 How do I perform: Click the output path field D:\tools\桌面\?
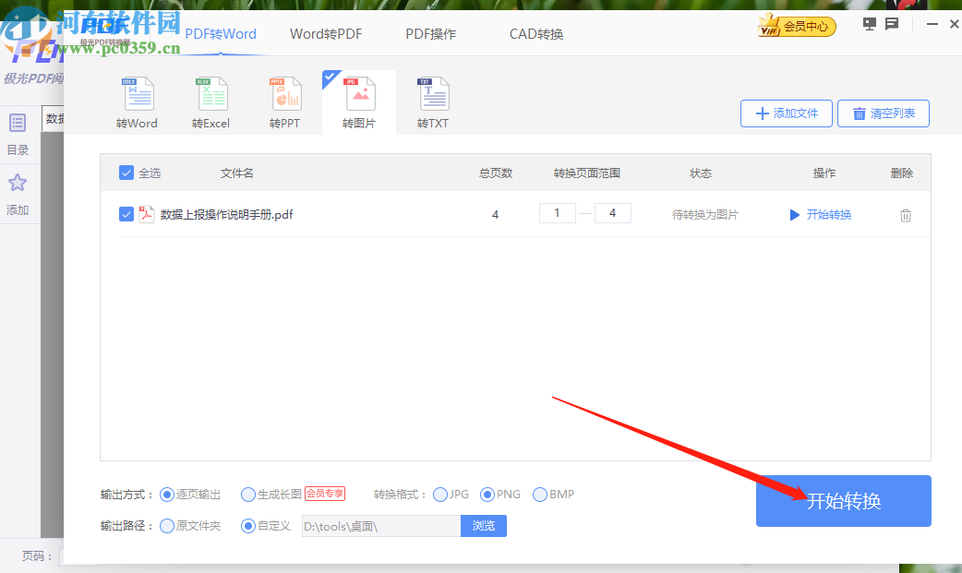[x=381, y=526]
